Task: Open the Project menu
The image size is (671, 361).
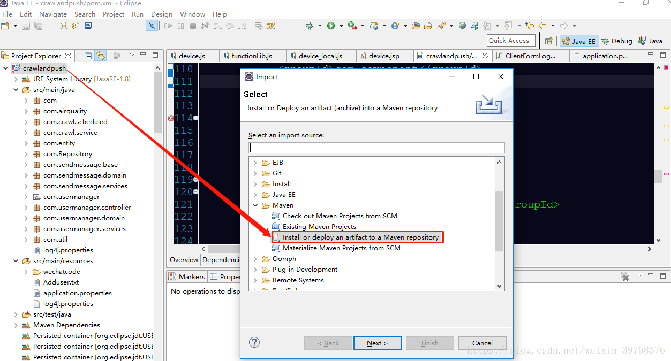Action: pyautogui.click(x=114, y=14)
